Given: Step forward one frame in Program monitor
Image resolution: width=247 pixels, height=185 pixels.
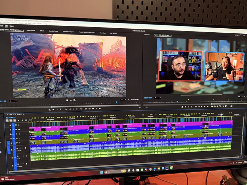Looking at the screenshot, I should tap(205, 107).
